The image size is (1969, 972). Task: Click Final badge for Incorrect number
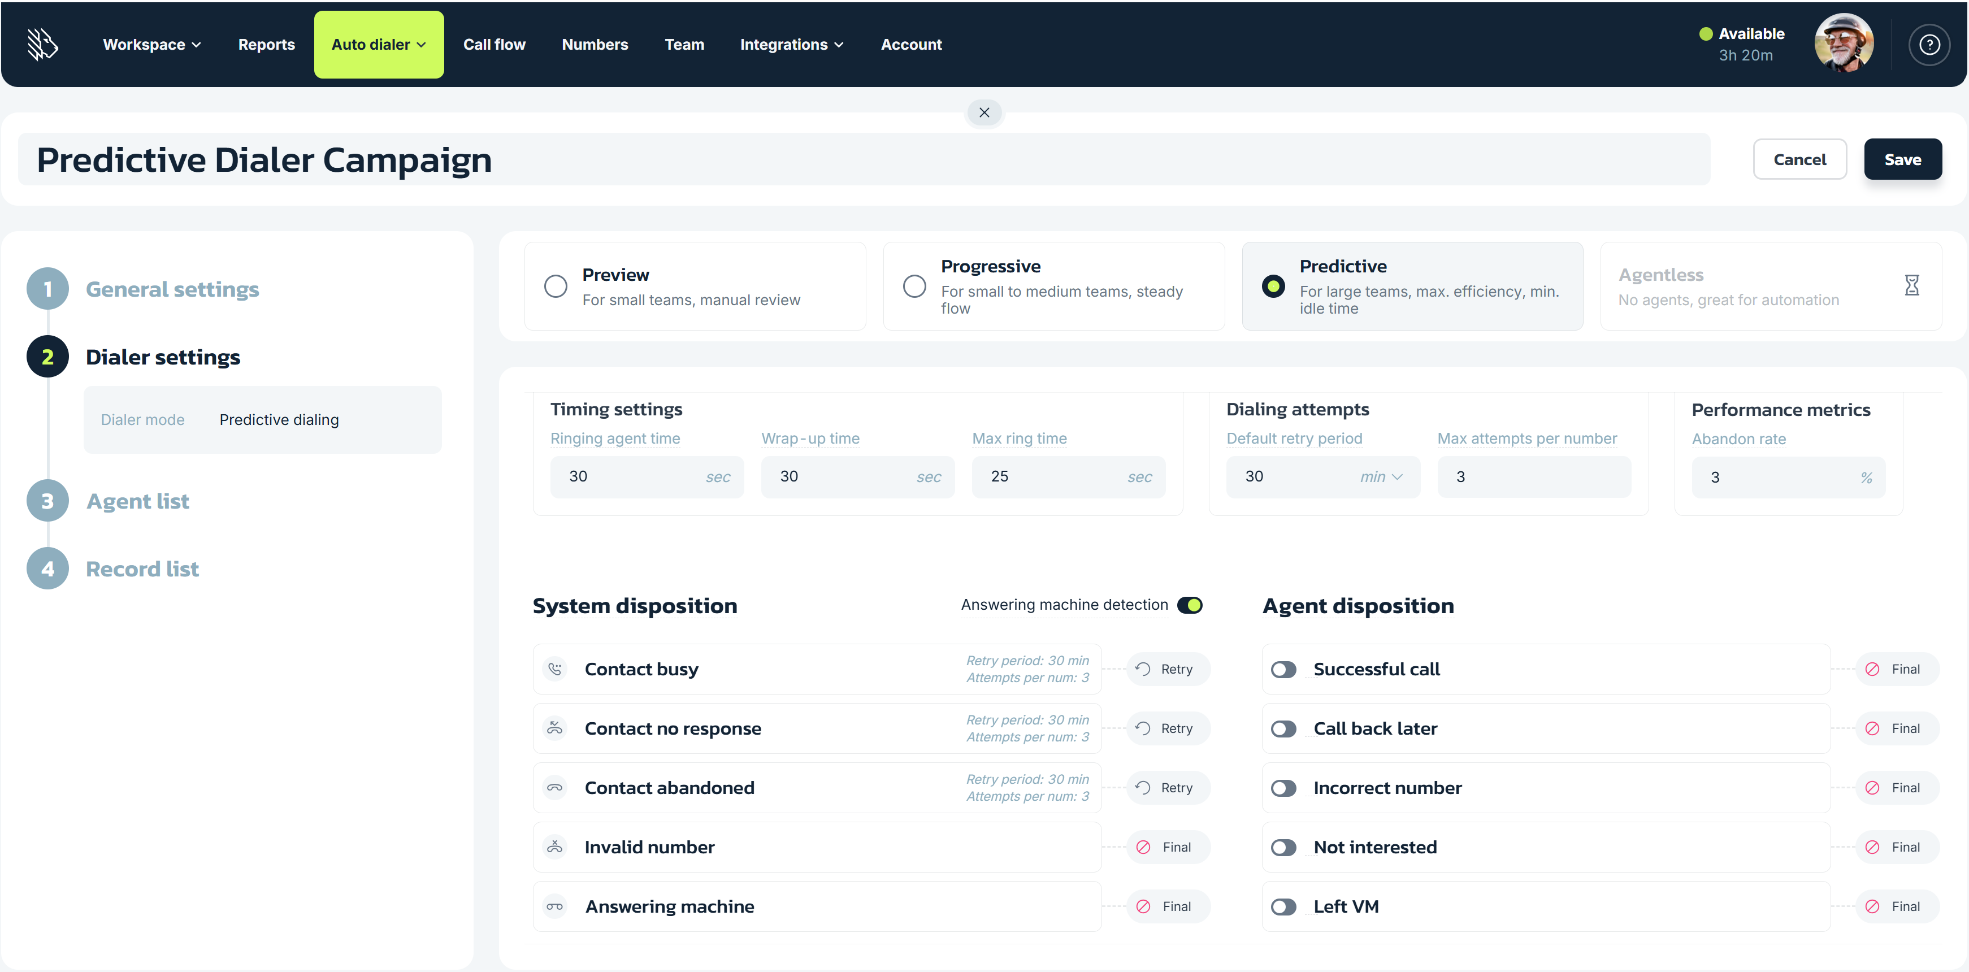[1897, 787]
